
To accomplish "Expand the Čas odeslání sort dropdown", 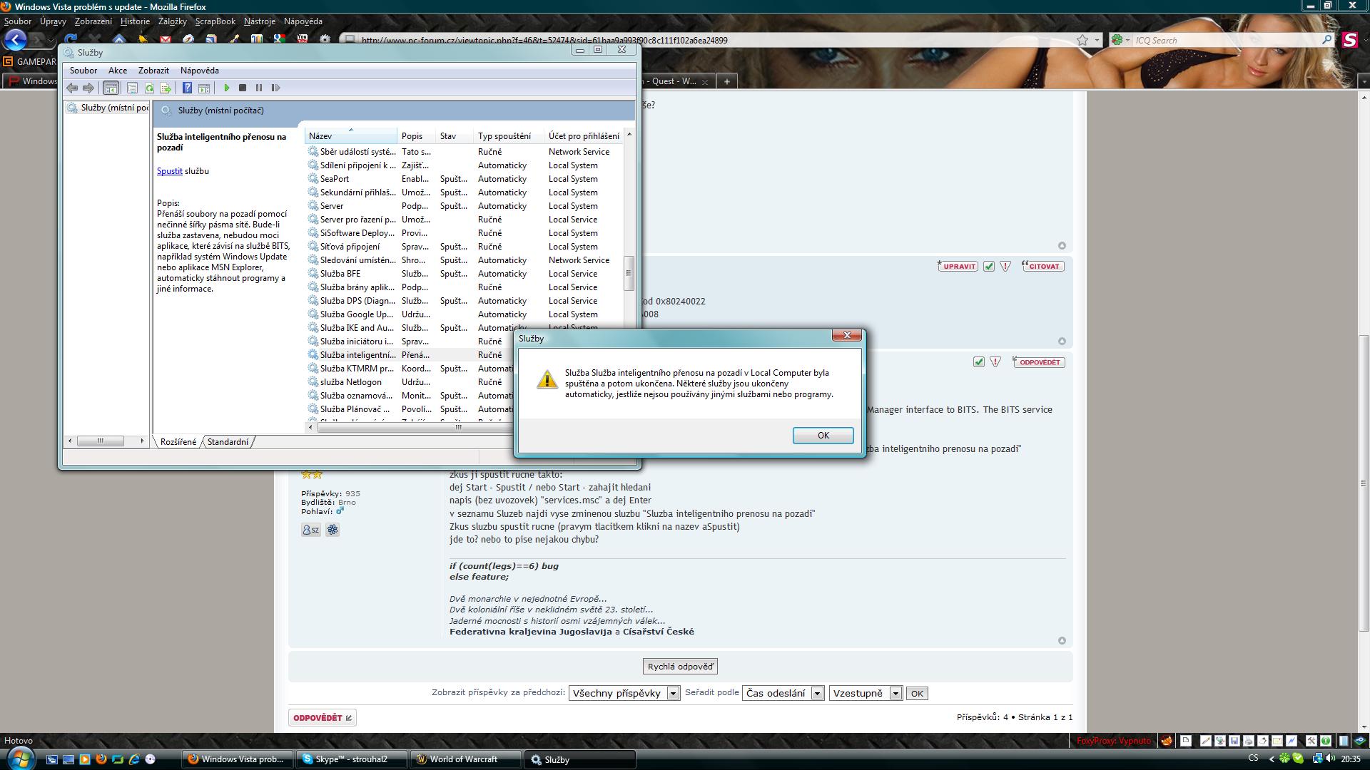I will tap(817, 693).
